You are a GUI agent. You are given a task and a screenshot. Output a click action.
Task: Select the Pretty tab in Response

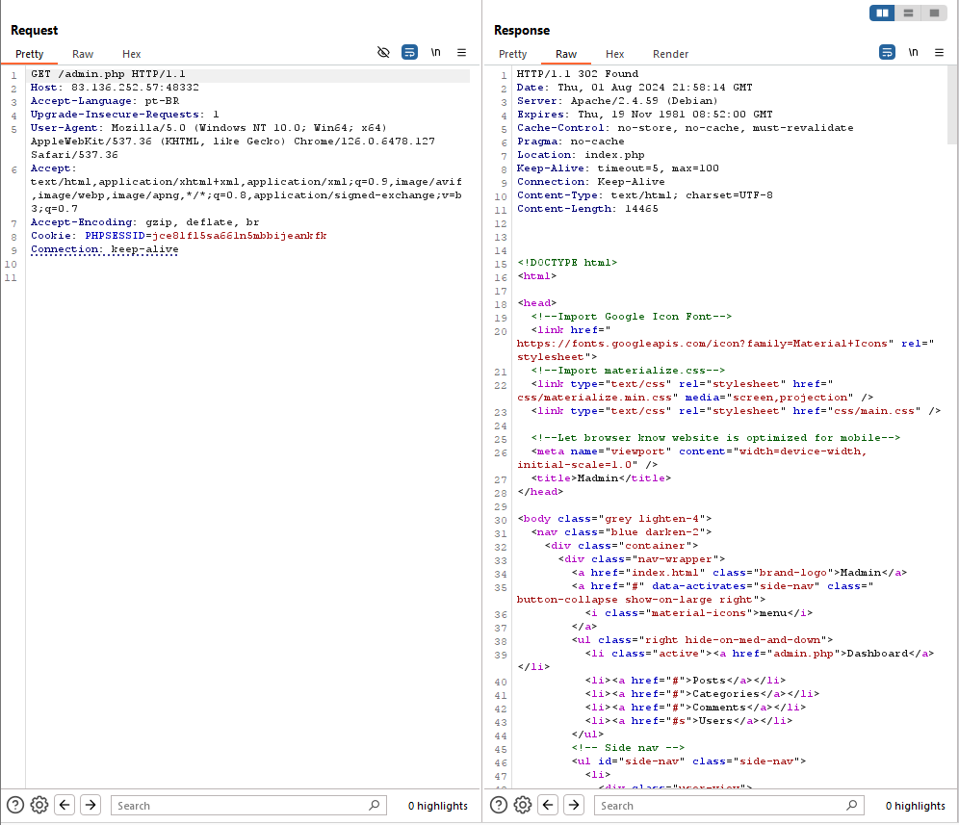point(512,54)
